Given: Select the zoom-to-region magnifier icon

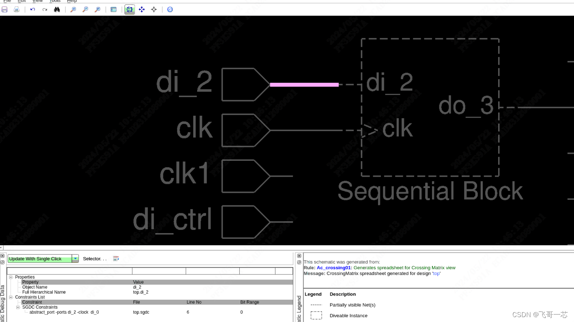Looking at the screenshot, I should [97, 9].
